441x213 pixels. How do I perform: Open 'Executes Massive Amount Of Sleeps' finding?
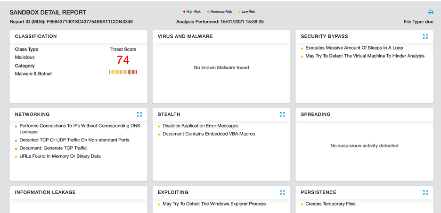[354, 48]
